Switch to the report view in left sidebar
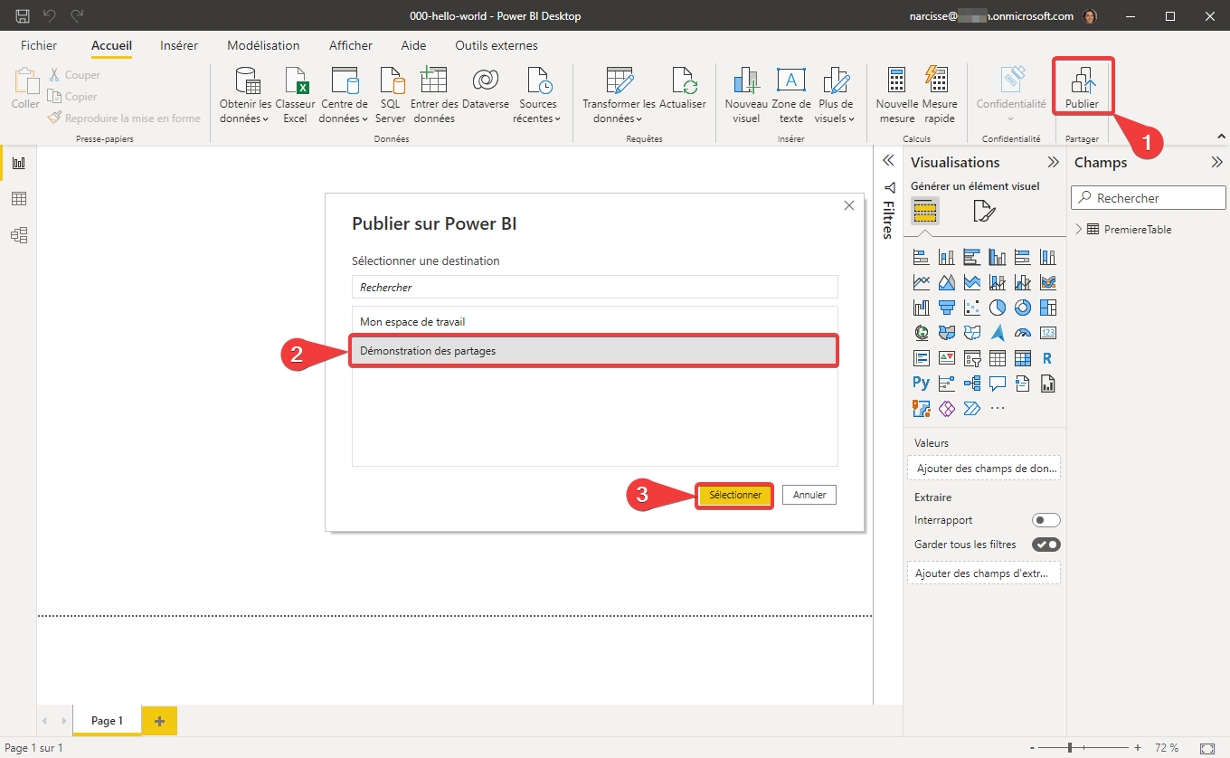The width and height of the screenshot is (1230, 758). point(18,163)
